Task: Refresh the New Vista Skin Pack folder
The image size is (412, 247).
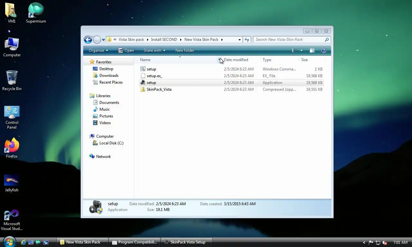Action: pos(247,40)
